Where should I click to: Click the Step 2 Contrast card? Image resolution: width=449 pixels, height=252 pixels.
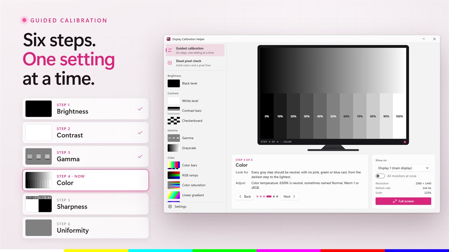86,133
